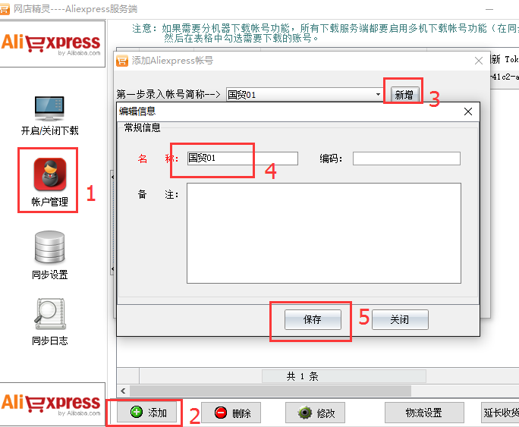
Task: Click the AliExpress logo at top left
Action: pyautogui.click(x=51, y=44)
